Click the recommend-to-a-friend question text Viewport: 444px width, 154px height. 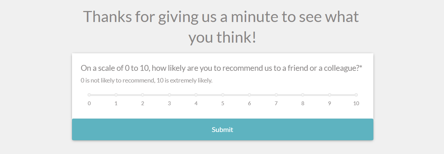click(x=221, y=68)
